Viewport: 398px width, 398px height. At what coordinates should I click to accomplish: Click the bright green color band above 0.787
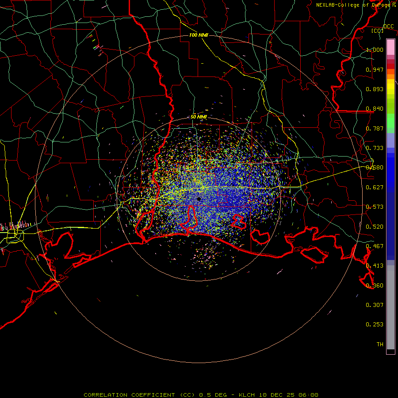[x=390, y=120]
